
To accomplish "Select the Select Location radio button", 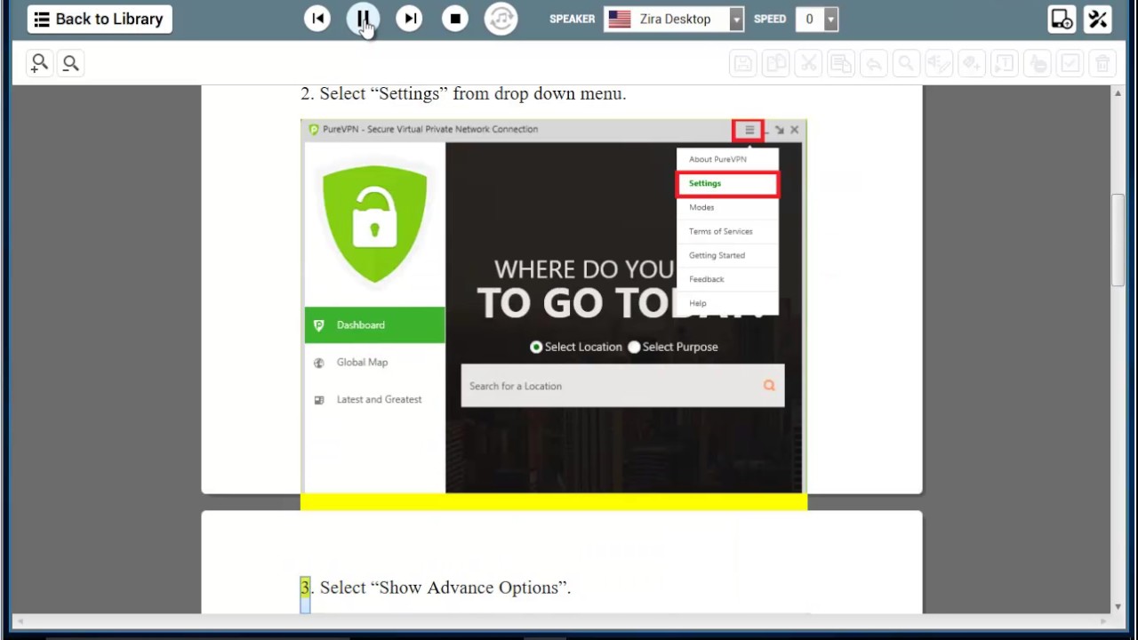I will tap(536, 347).
